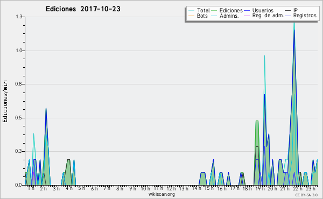The width and height of the screenshot is (323, 199).
Task: Click the '2 h' x-axis label
Action: point(43,188)
